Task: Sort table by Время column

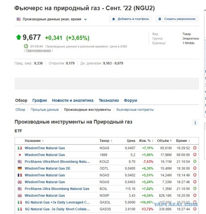Action: pyautogui.click(x=183, y=141)
